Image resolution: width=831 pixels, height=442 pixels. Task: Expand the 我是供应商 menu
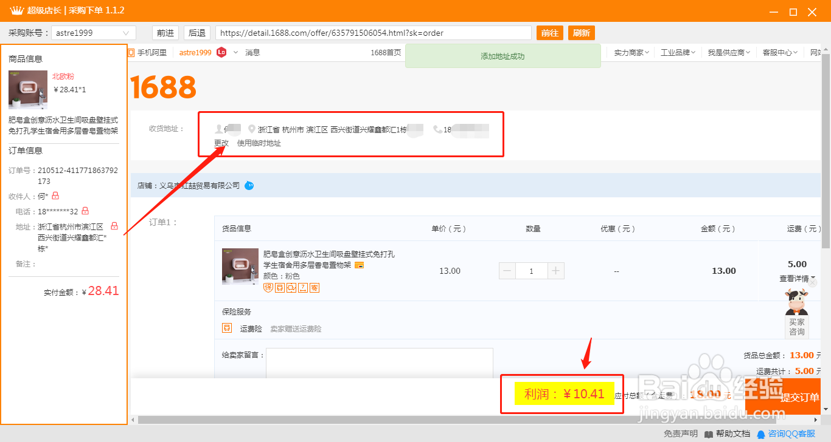(729, 53)
